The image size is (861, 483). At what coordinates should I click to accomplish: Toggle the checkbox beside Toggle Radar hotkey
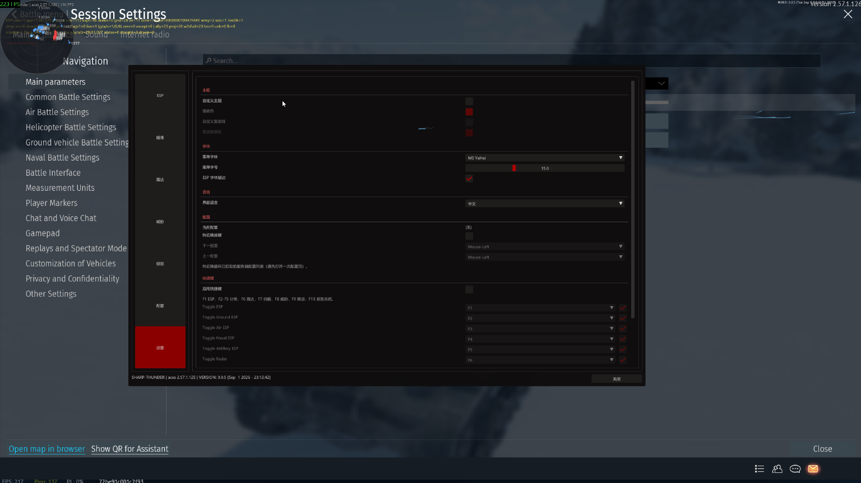622,360
